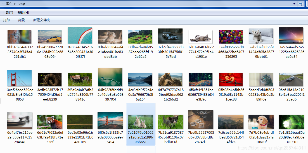Open the 工具(T) menu
Image resolution: width=308 pixels, height=153 pixels.
pyautogui.click(x=8, y=13)
